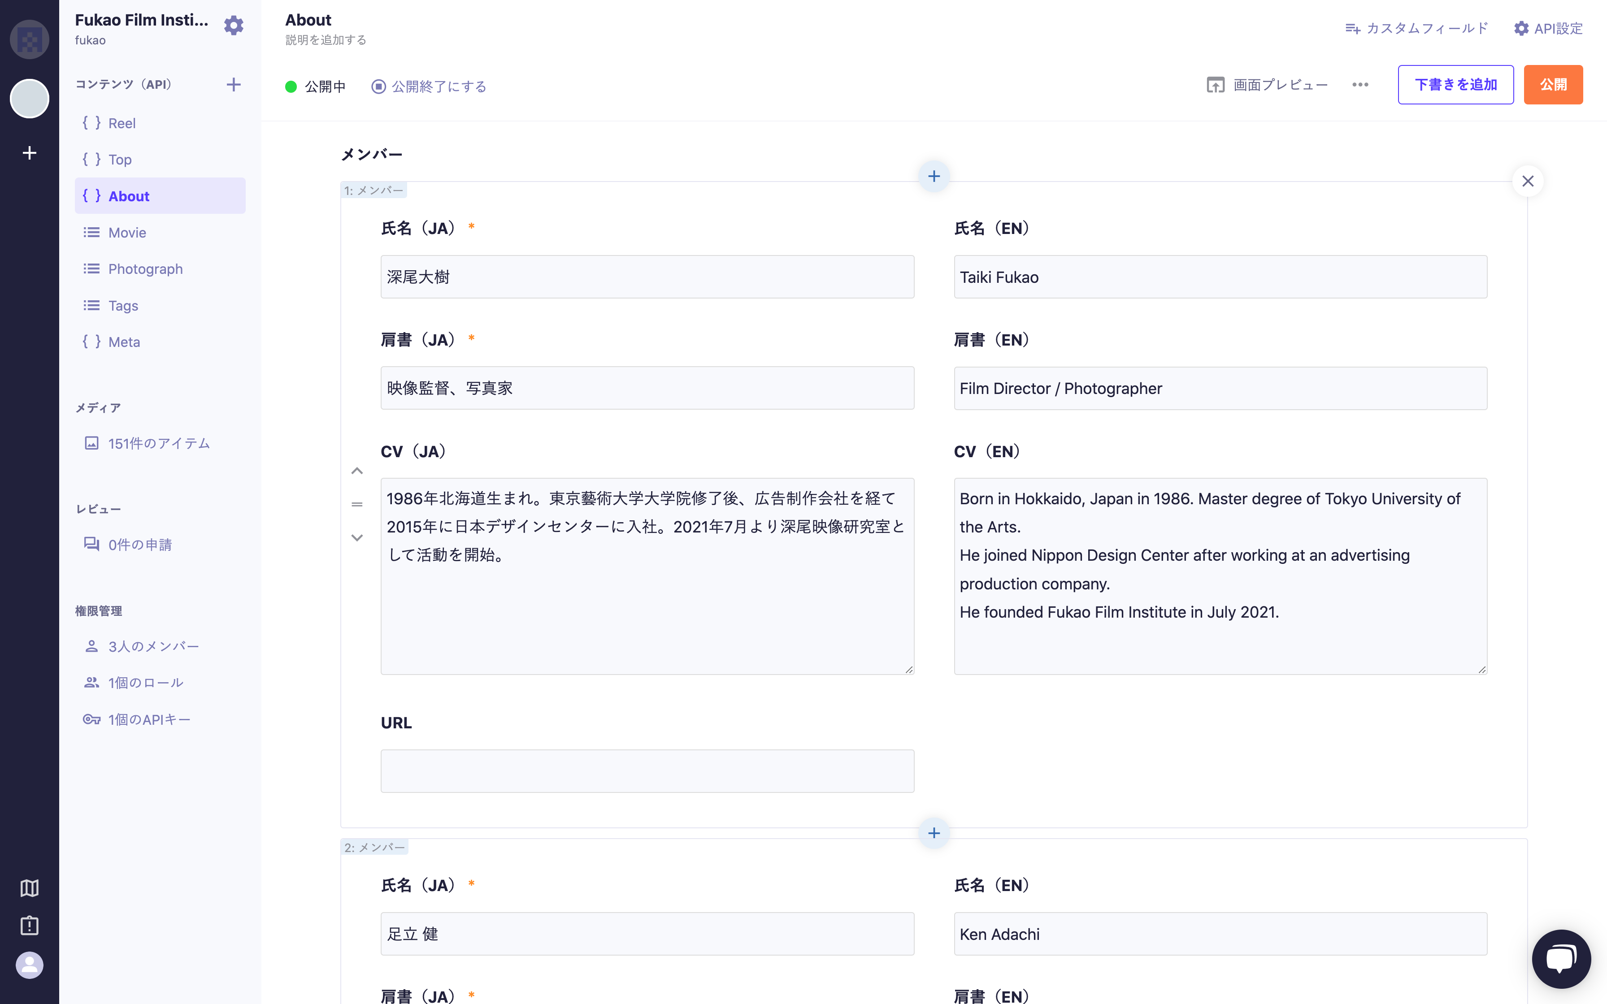Insert a field above member 1
Viewport: 1607px width, 1004px height.
click(934, 177)
